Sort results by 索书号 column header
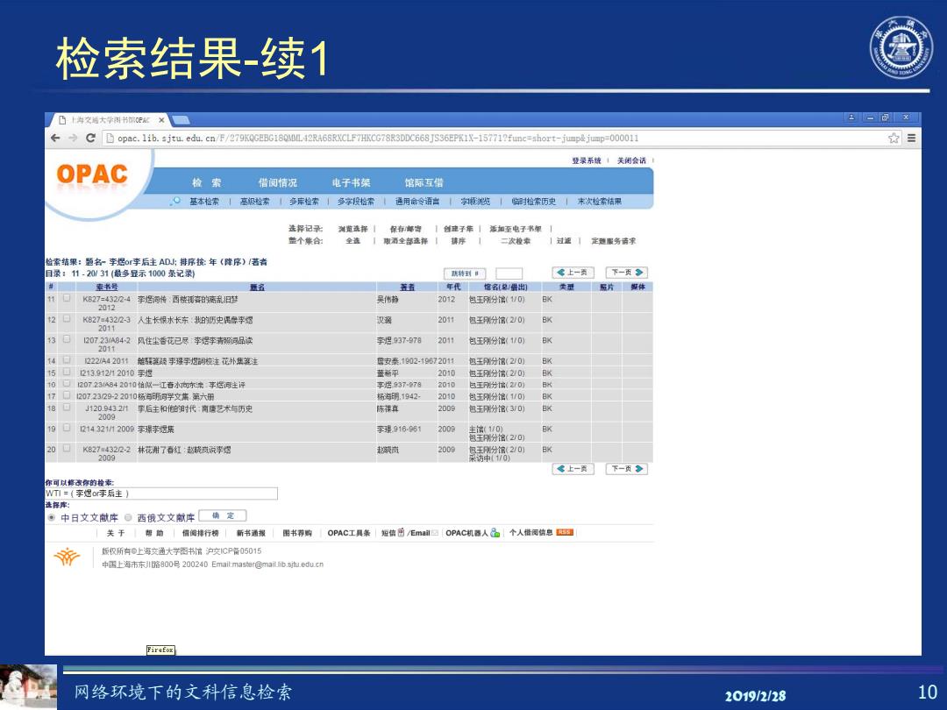Screen dimensions: 947x710 [107, 288]
